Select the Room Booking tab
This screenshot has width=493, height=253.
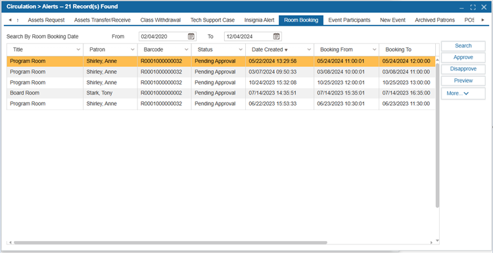click(x=301, y=20)
